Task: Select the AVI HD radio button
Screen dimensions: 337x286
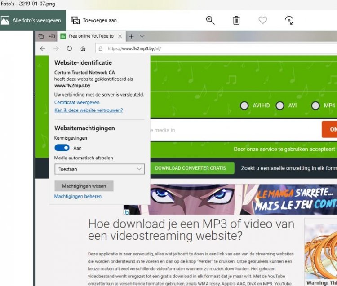Action: pyautogui.click(x=244, y=106)
